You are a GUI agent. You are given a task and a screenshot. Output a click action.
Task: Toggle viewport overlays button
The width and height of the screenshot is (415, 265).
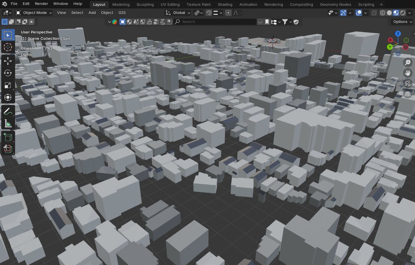click(x=359, y=13)
